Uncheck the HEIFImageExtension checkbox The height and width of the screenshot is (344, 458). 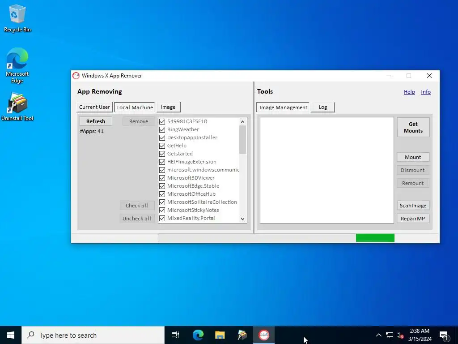(x=162, y=162)
